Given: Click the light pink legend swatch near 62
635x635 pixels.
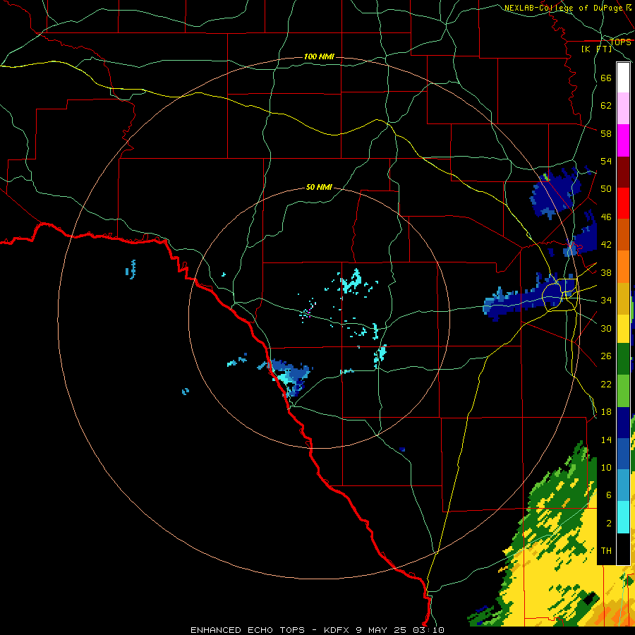Looking at the screenshot, I should [x=623, y=109].
